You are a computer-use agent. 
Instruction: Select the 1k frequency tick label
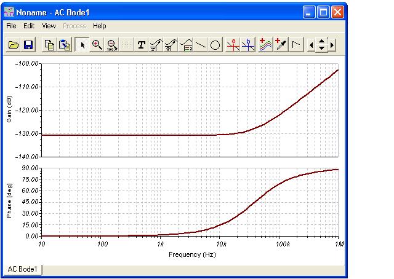tap(160, 244)
